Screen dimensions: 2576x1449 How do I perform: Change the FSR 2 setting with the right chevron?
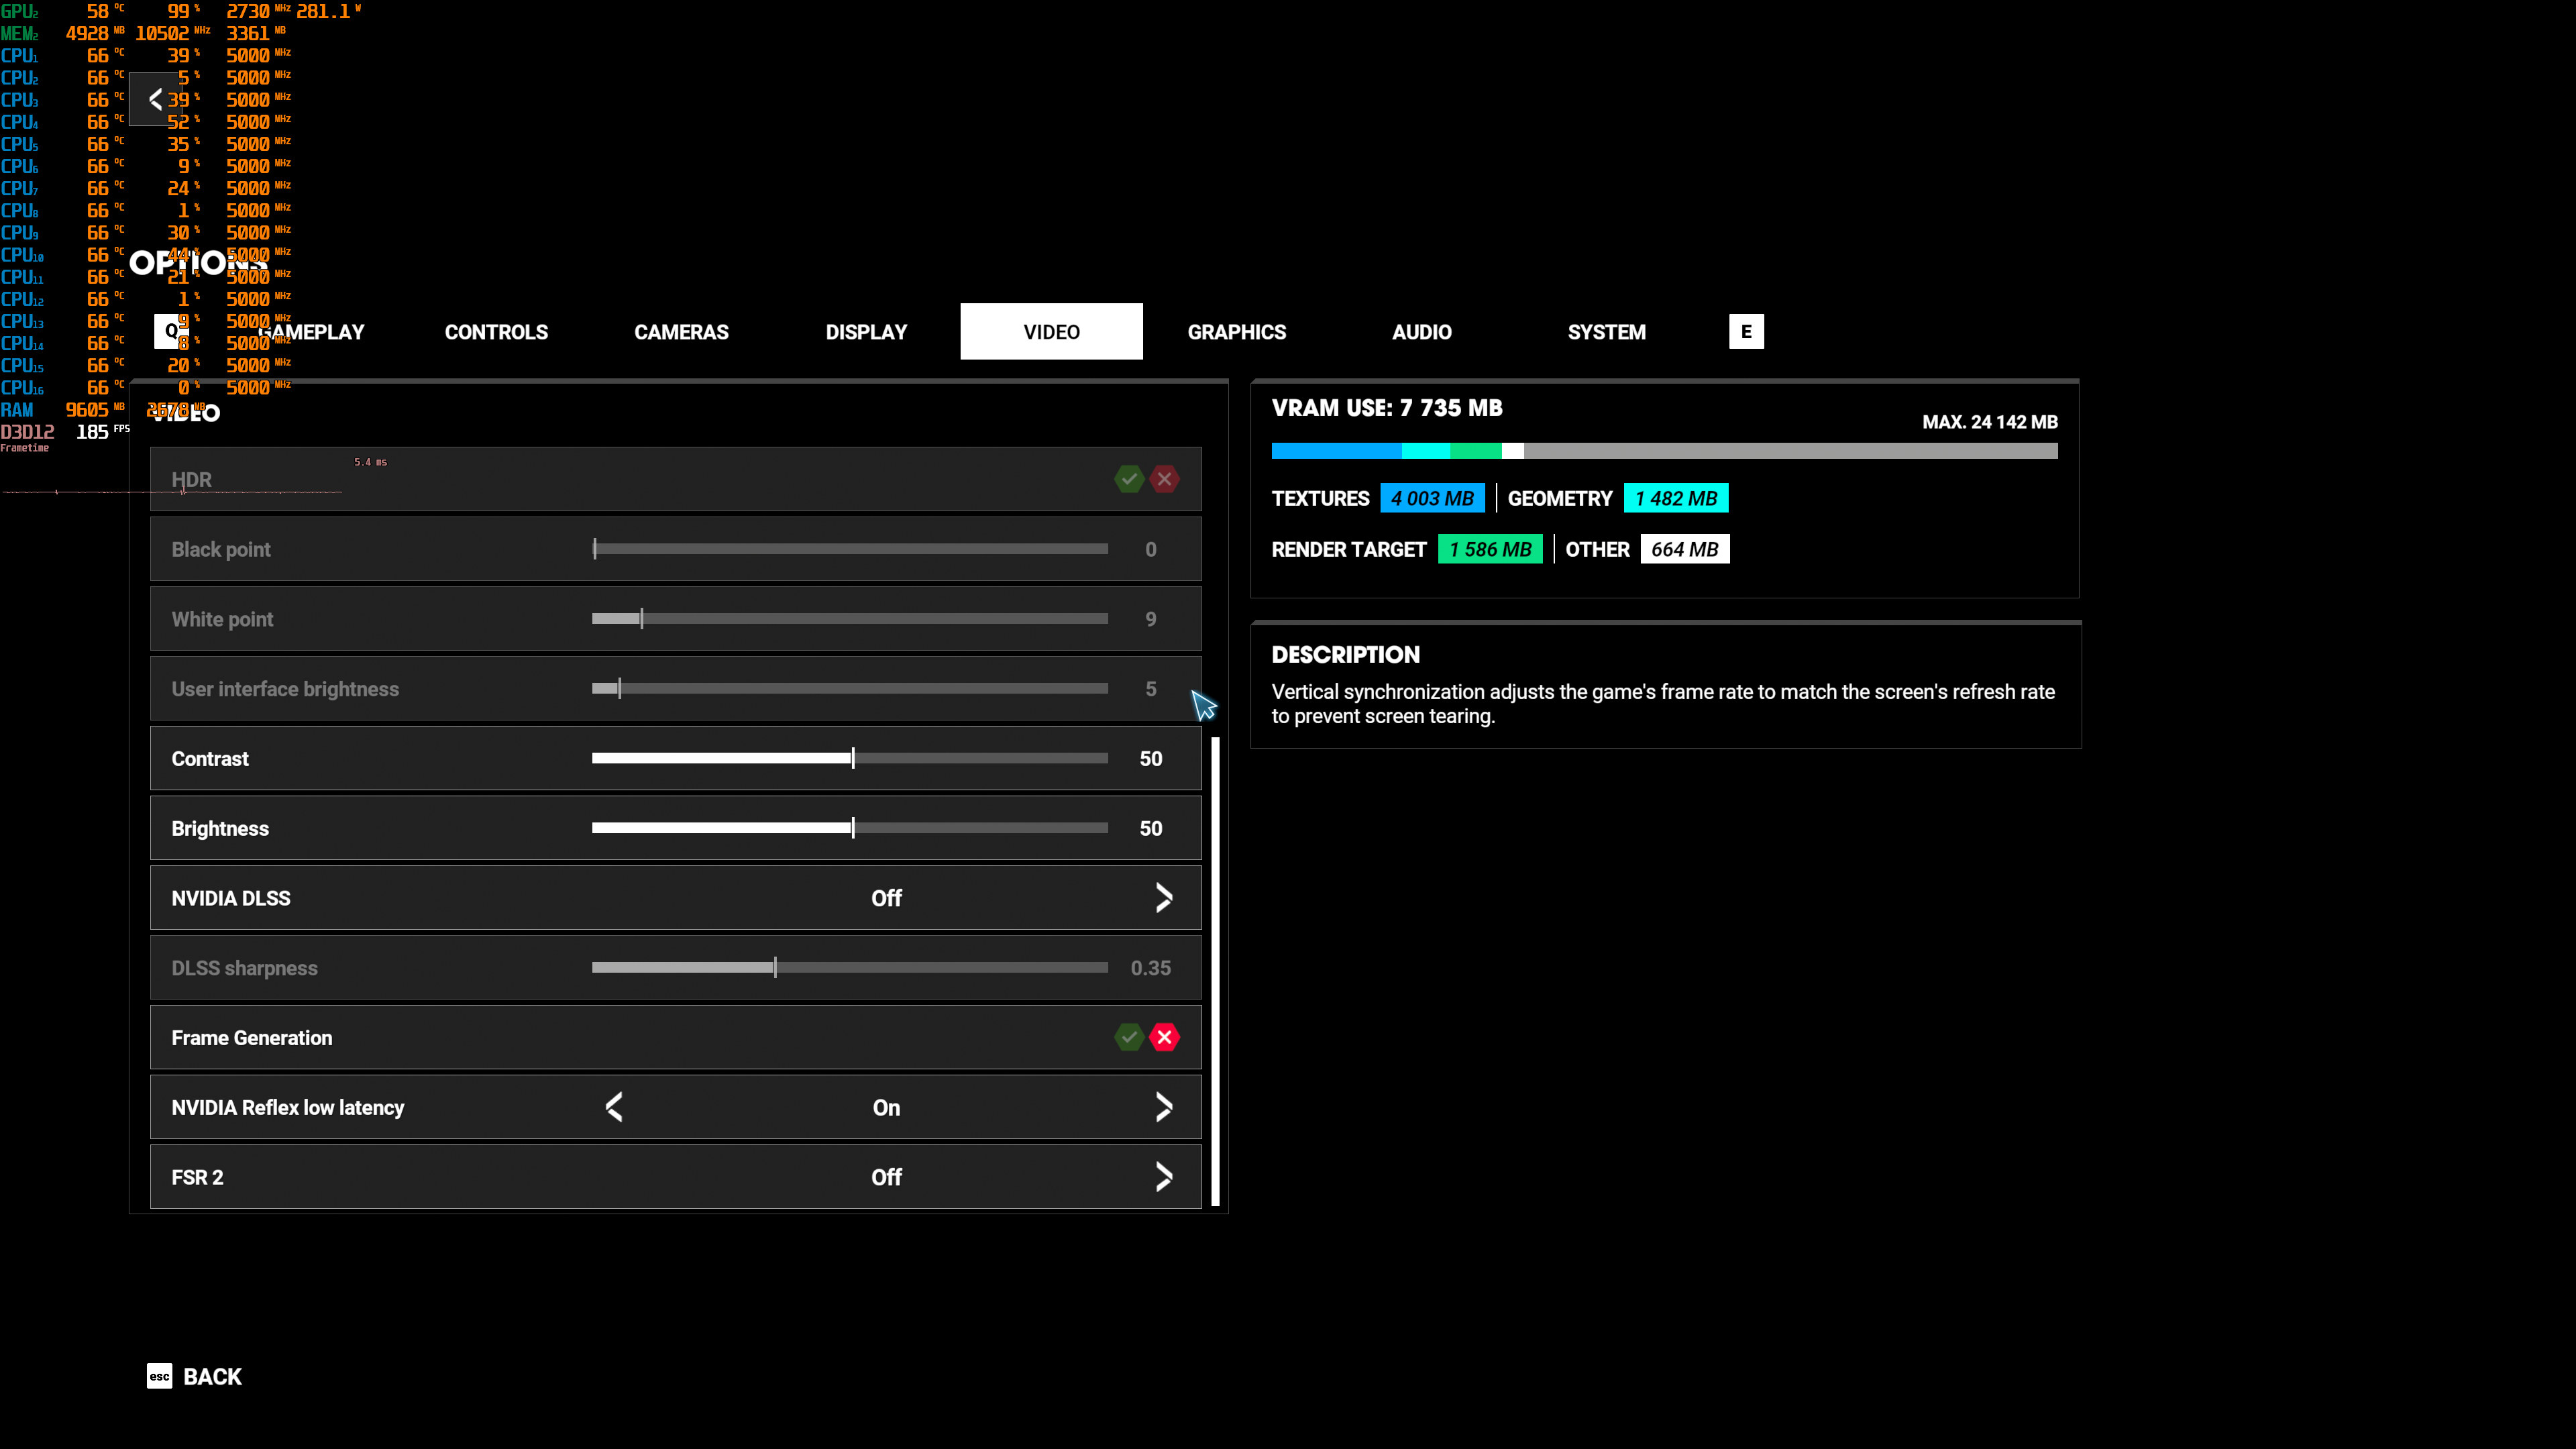pos(1163,1177)
